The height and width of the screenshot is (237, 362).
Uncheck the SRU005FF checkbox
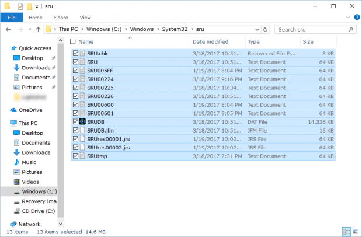pyautogui.click(x=75, y=71)
